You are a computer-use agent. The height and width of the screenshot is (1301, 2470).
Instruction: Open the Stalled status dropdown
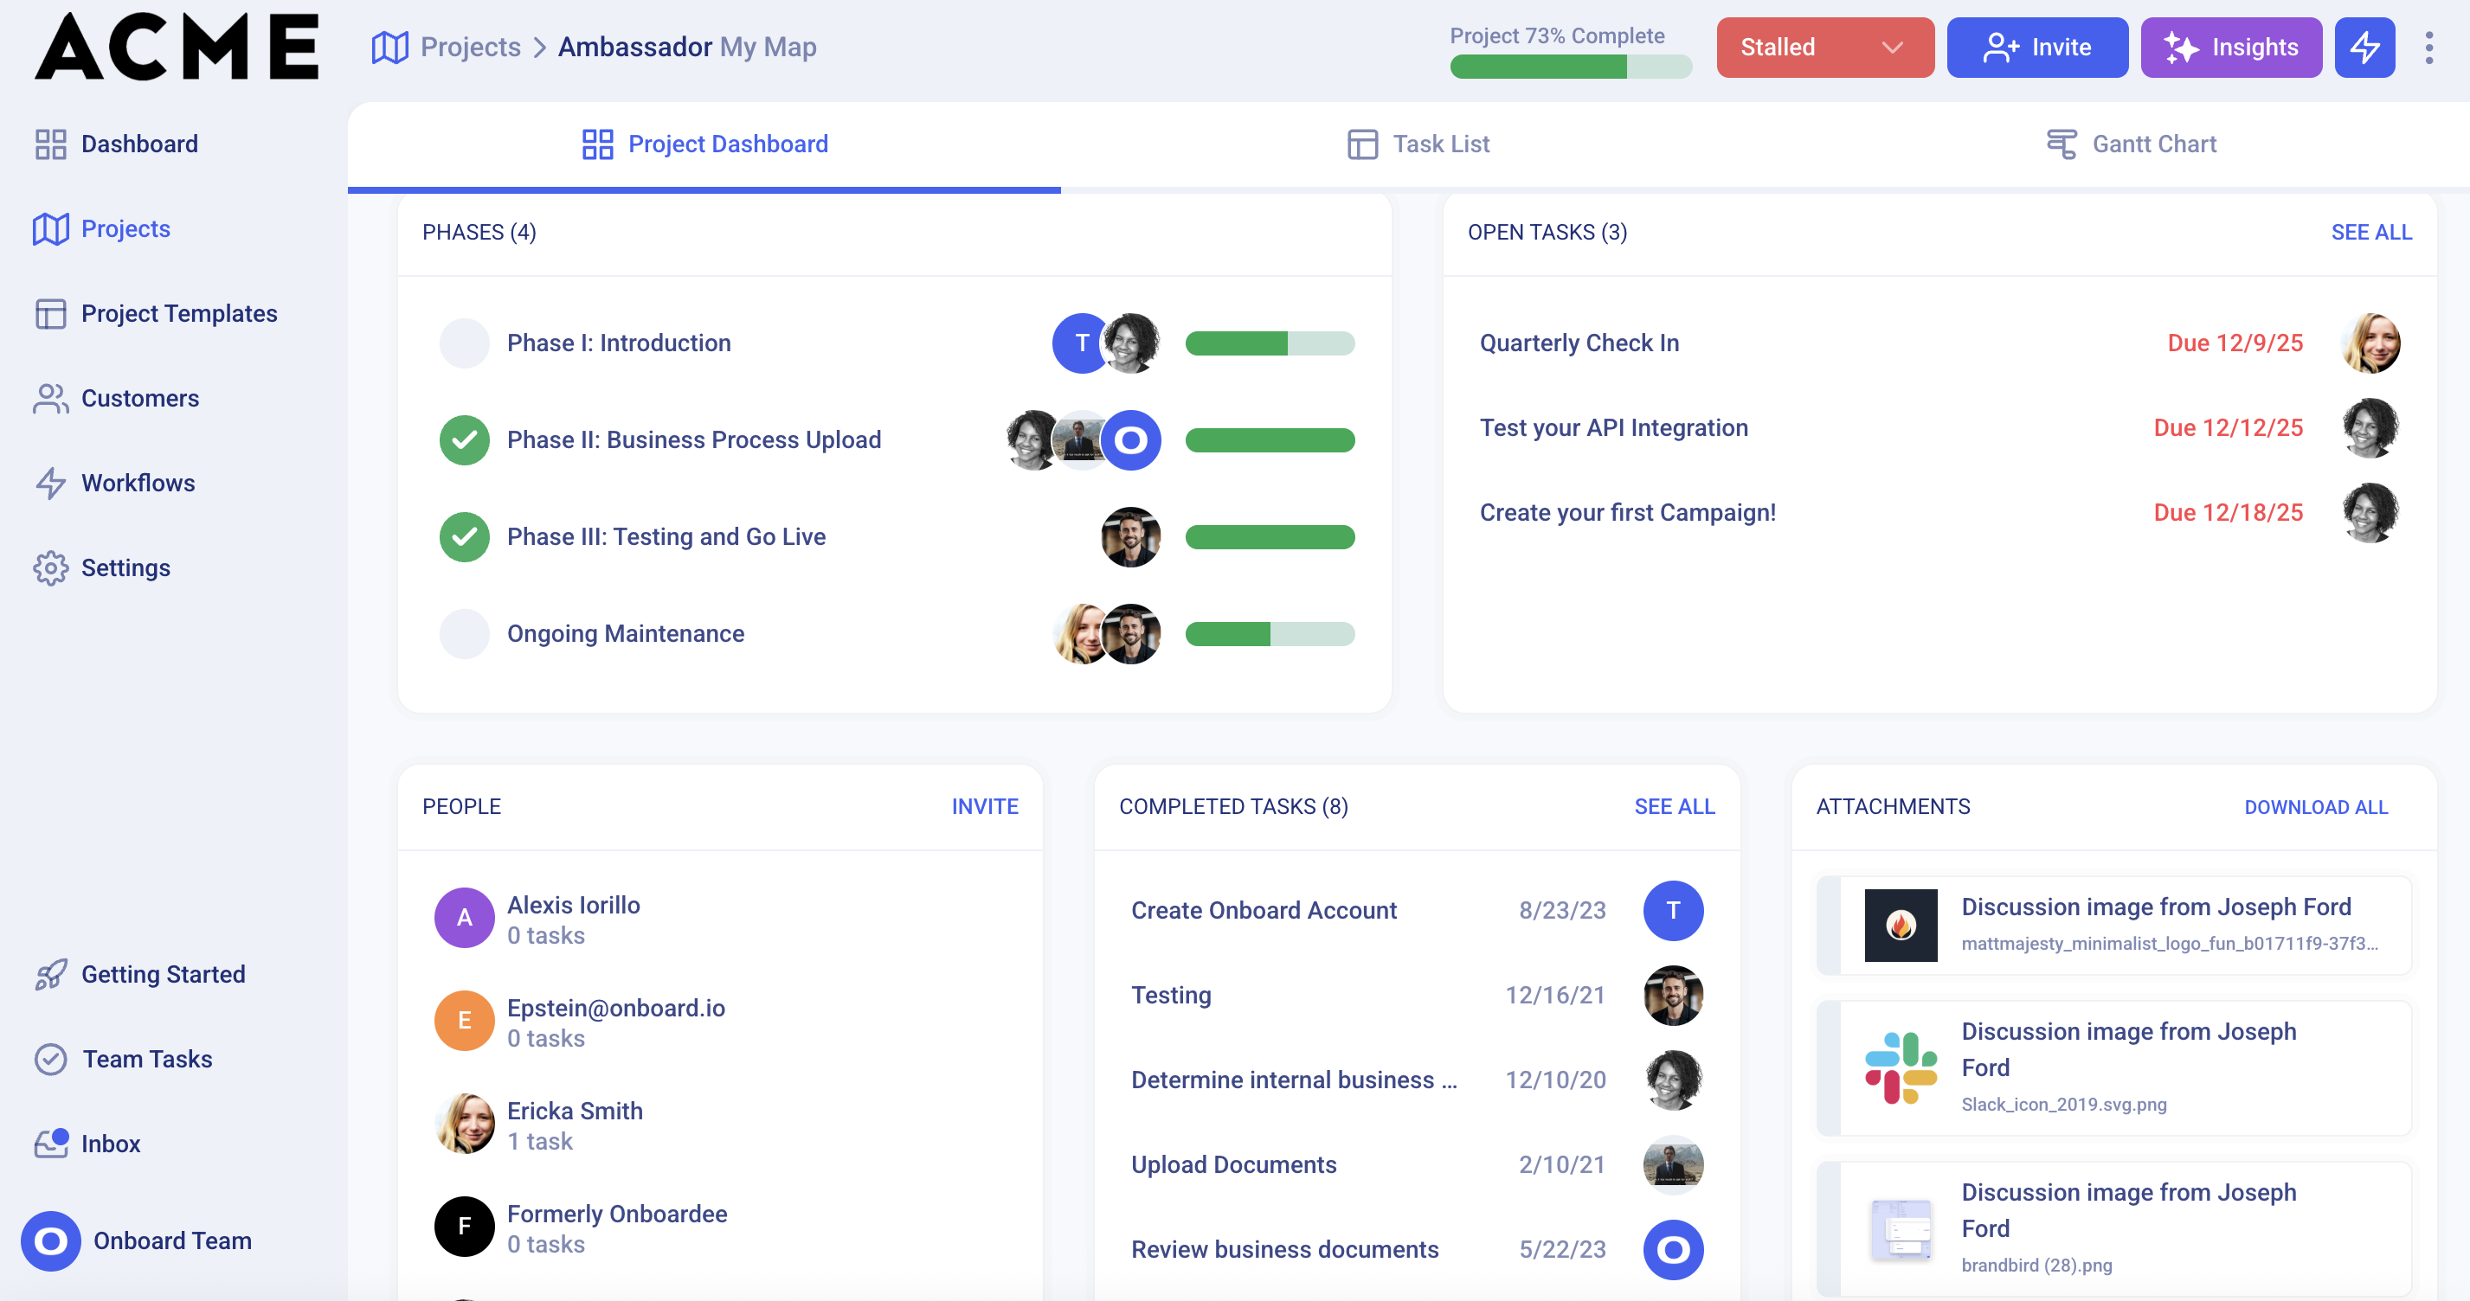click(1824, 47)
